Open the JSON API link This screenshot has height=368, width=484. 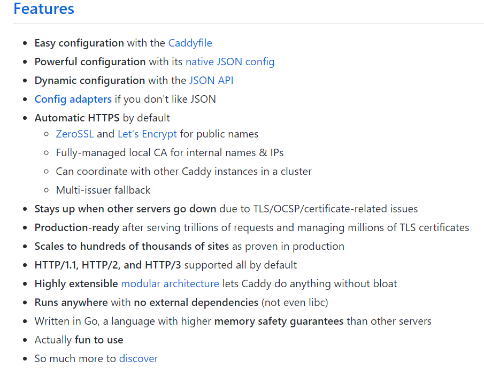coord(211,80)
